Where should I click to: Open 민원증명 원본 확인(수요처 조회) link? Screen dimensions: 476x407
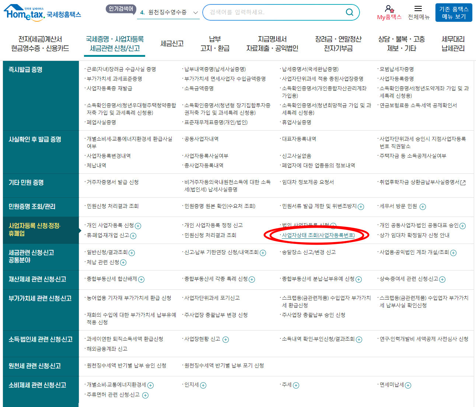220,206
